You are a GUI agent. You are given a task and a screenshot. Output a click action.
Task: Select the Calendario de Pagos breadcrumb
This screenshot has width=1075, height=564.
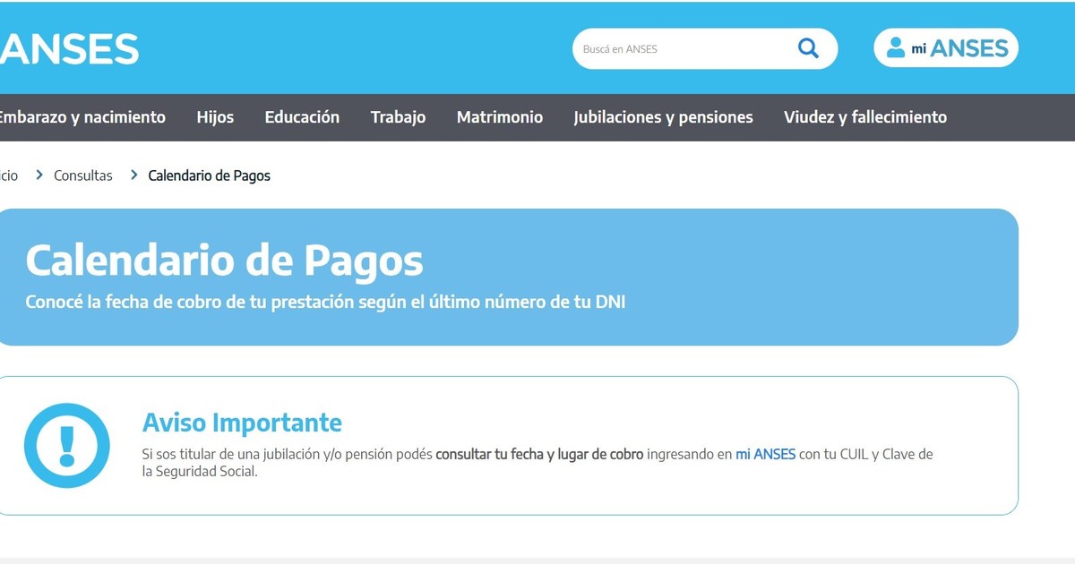[x=209, y=175]
